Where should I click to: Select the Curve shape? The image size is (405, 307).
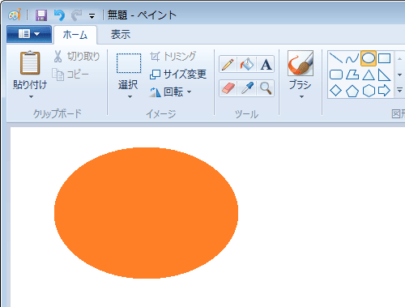(x=352, y=58)
